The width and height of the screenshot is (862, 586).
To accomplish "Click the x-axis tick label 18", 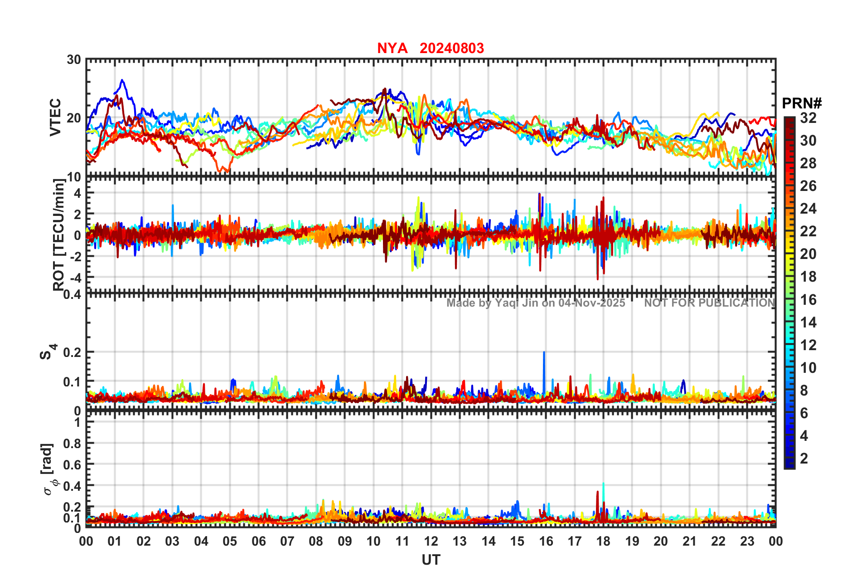I will (603, 541).
